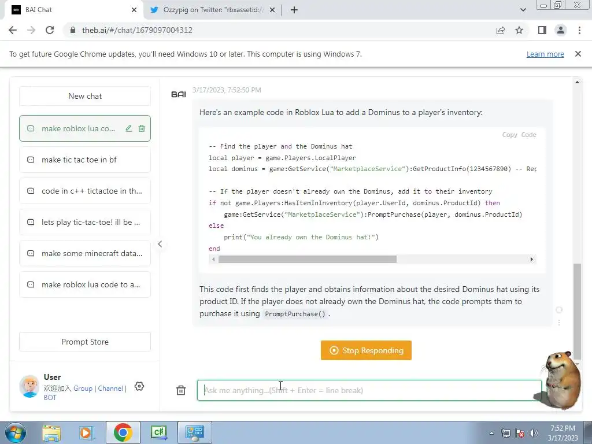Open Chrome three-dot menu
The image size is (592, 444).
coord(579,30)
